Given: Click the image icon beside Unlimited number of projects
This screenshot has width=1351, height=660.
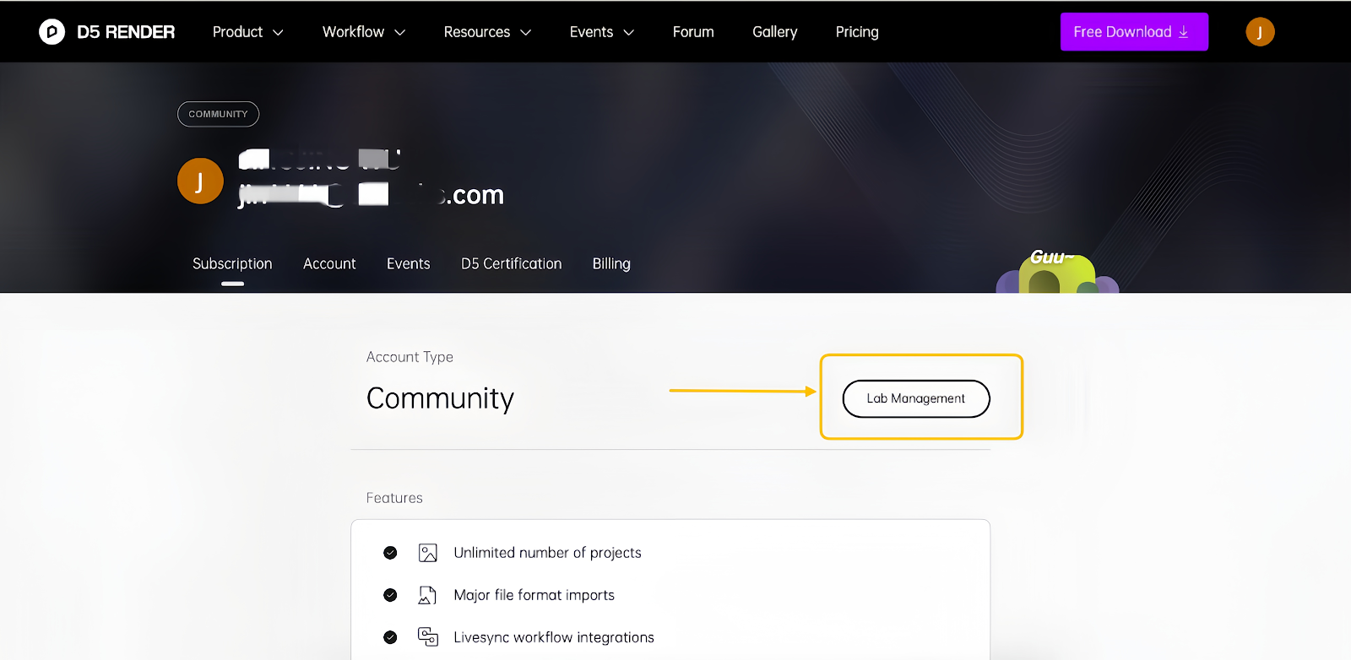Looking at the screenshot, I should coord(428,553).
